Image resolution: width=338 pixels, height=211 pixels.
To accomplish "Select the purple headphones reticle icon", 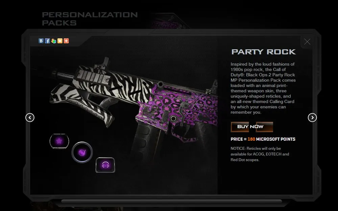I will 105,165.
